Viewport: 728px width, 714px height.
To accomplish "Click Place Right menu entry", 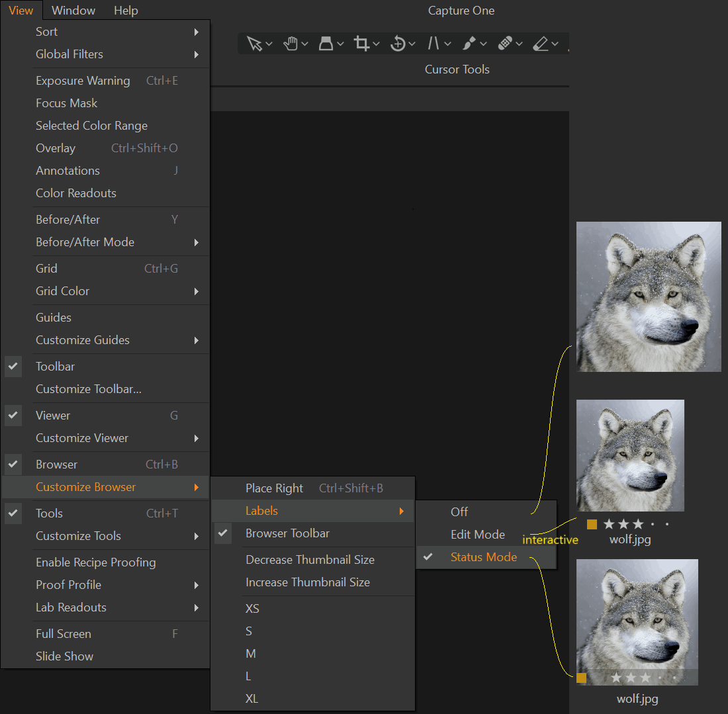I will point(274,488).
